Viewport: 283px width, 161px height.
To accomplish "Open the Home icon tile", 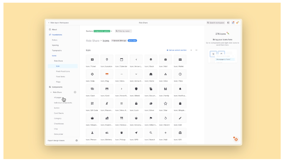I will pos(151,74).
